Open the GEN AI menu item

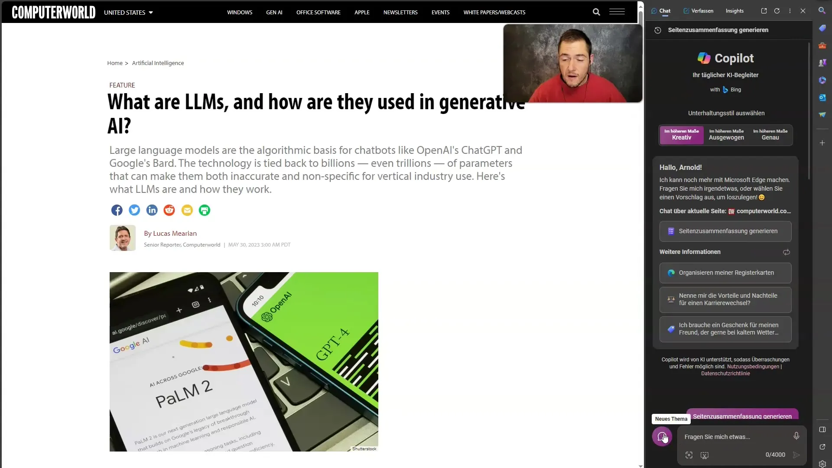[274, 12]
